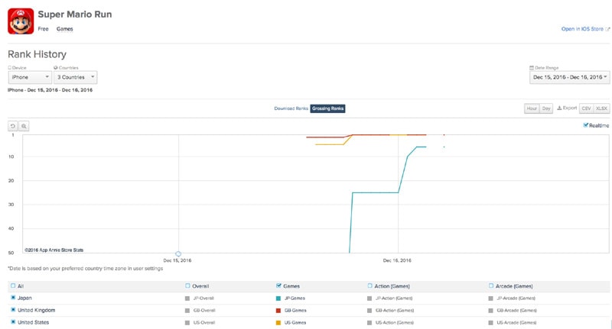
Task: Click the Super Mario Run app icon
Action: click(20, 22)
